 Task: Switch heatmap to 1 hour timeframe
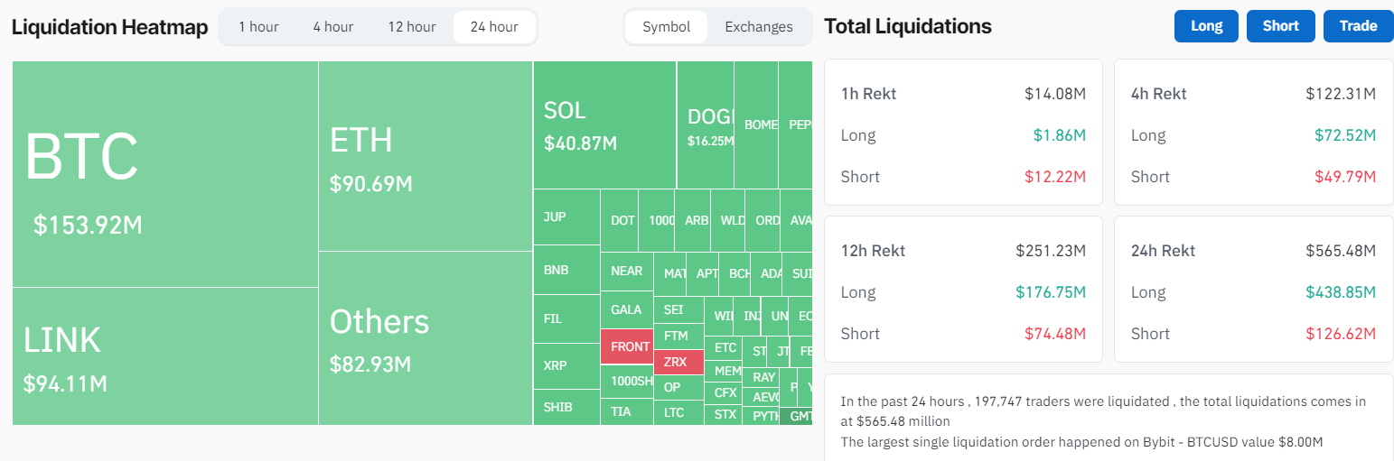[258, 27]
